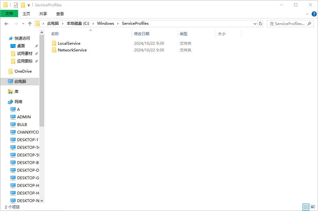Select 快速访问 in the navigation pane

point(22,38)
